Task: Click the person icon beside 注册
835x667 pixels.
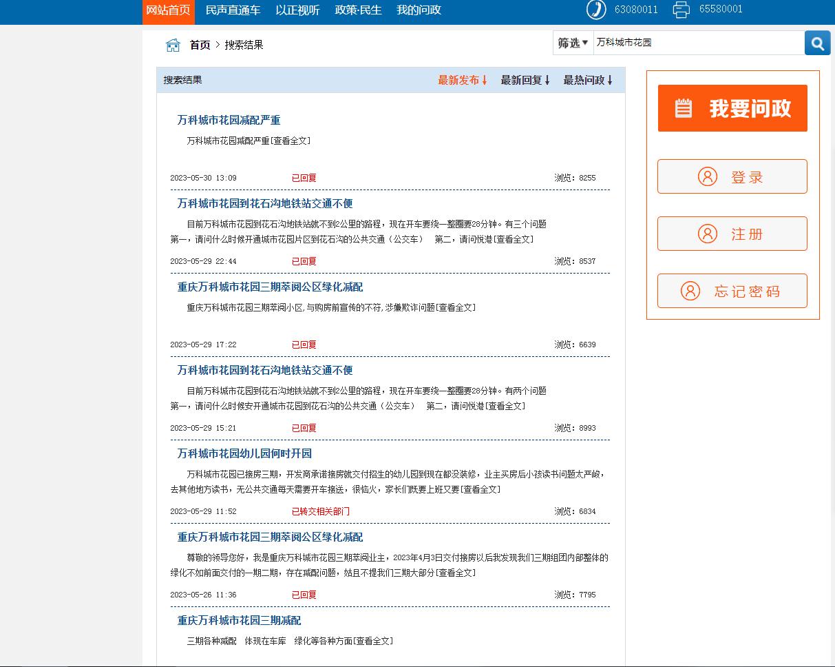Action: tap(708, 234)
